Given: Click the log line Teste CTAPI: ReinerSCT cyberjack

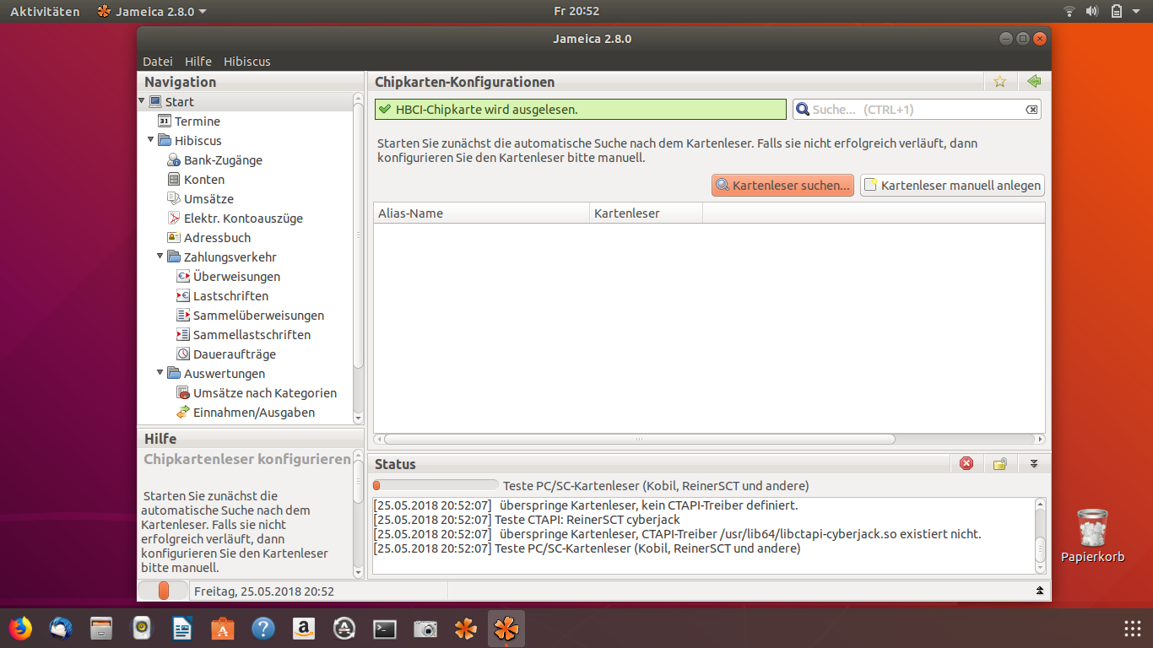Looking at the screenshot, I should [527, 520].
